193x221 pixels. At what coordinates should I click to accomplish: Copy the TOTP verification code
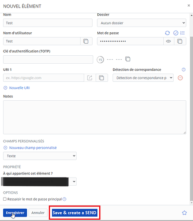point(128,59)
